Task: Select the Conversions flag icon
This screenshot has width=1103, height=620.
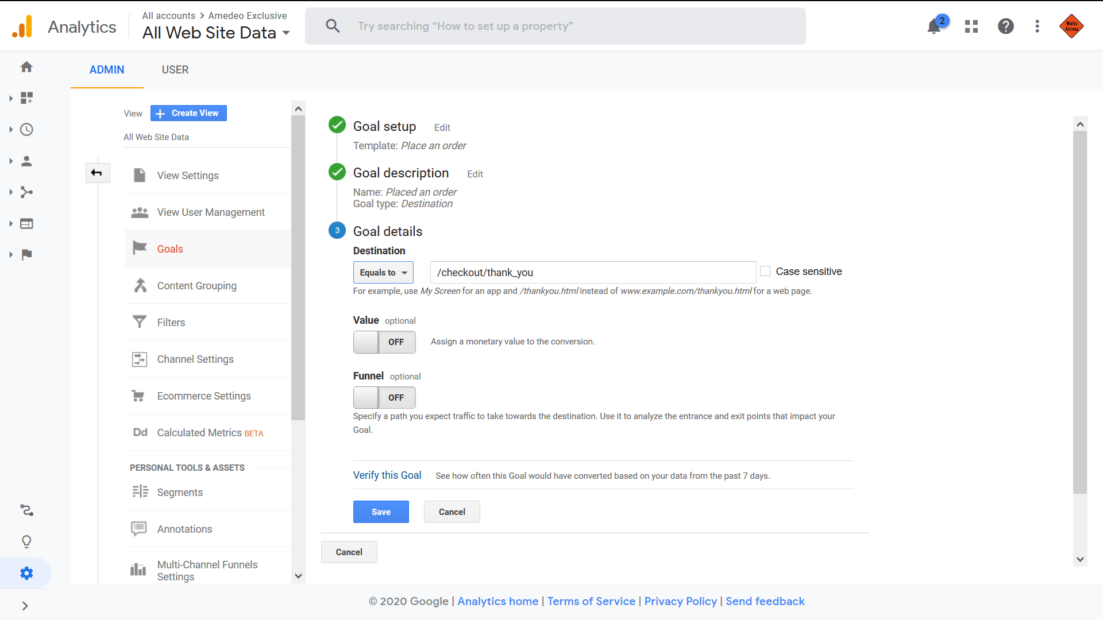Action: 26,254
